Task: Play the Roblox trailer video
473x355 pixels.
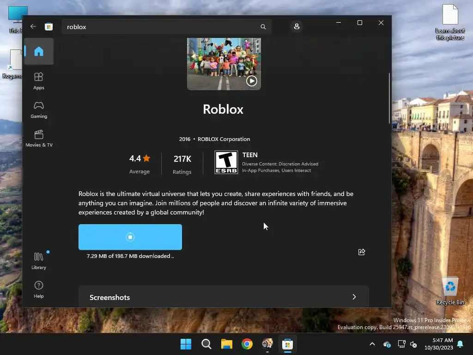Action: click(x=252, y=81)
